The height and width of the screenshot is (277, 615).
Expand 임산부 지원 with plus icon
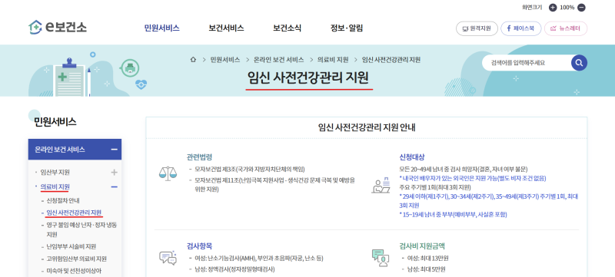coord(114,172)
